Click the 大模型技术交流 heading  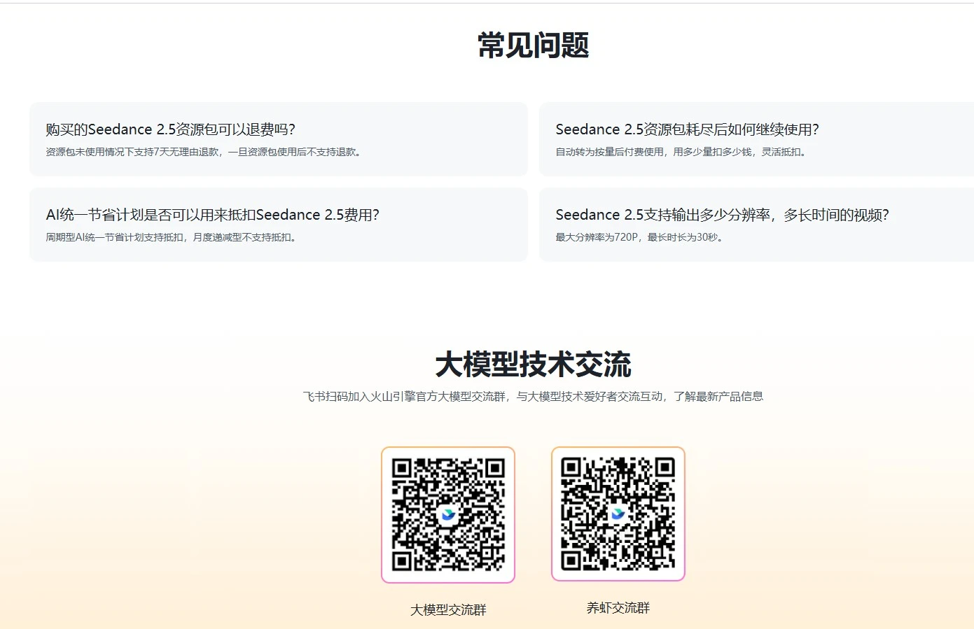click(534, 365)
